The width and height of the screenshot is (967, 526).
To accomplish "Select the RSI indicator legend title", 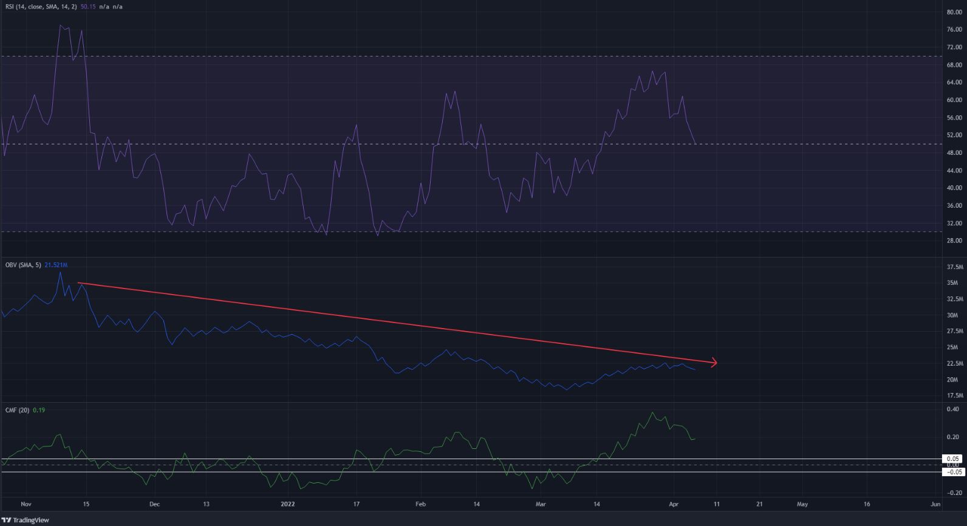I will click(40, 5).
